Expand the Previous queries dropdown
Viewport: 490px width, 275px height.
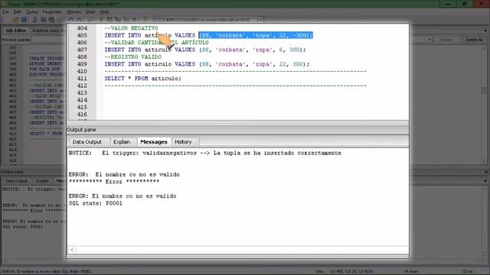[x=430, y=40]
